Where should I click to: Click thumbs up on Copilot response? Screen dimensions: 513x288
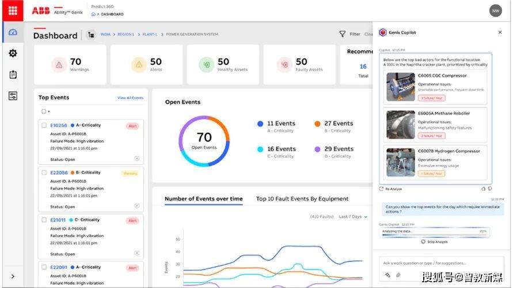click(482, 188)
